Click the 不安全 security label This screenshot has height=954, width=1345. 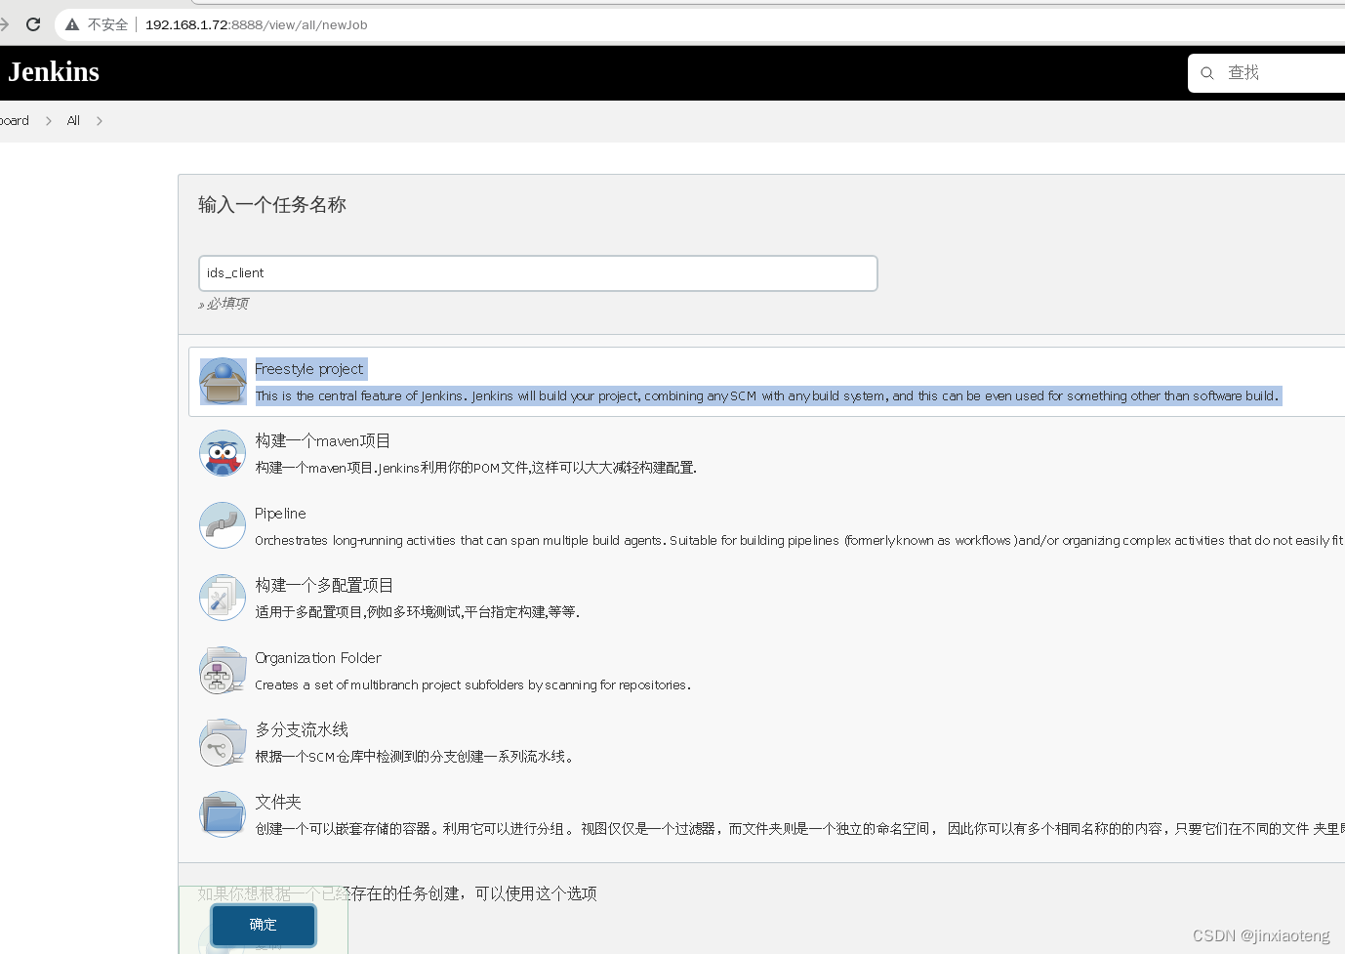tap(107, 24)
